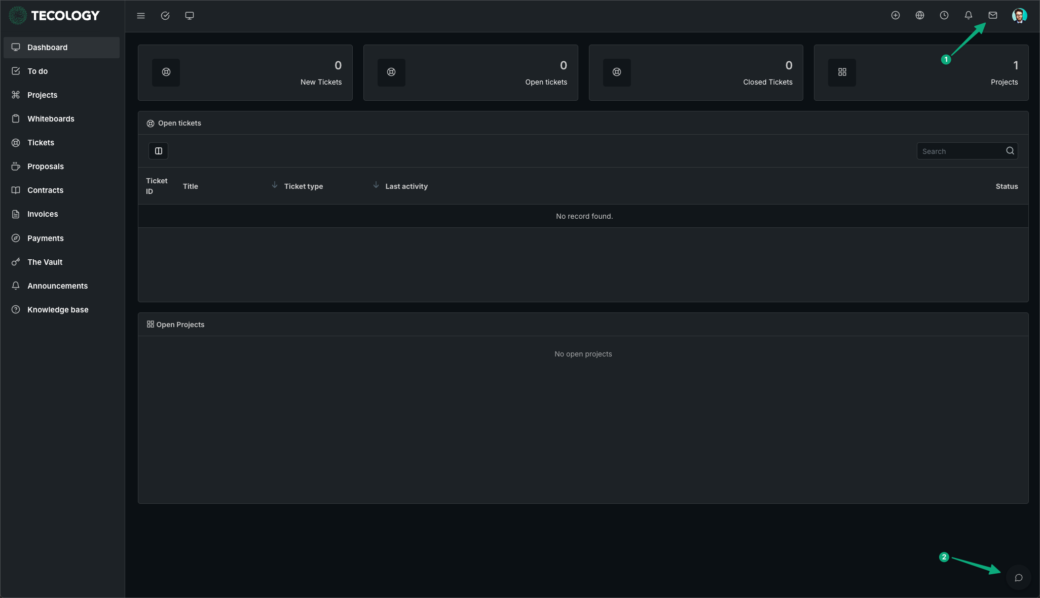This screenshot has width=1040, height=598.
Task: Go to Whiteboards in the sidebar
Action: click(51, 119)
